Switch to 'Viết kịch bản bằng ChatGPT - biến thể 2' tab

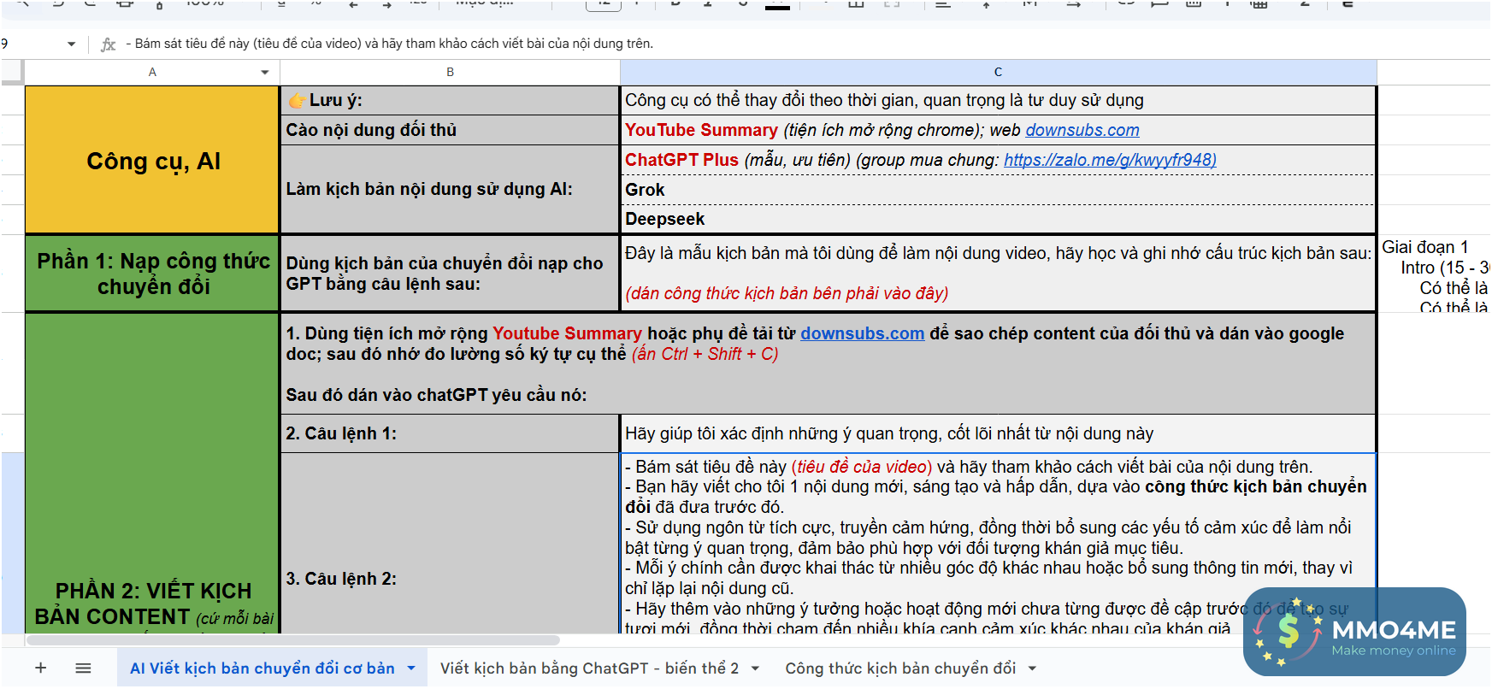[588, 668]
